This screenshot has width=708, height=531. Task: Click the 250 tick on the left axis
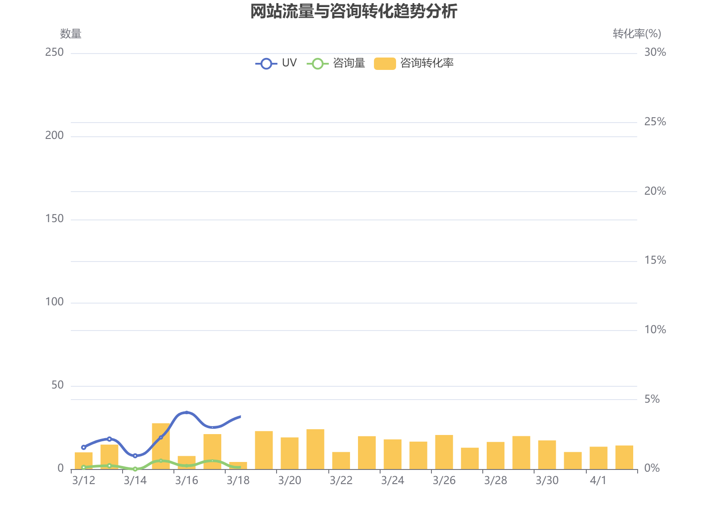click(x=54, y=52)
